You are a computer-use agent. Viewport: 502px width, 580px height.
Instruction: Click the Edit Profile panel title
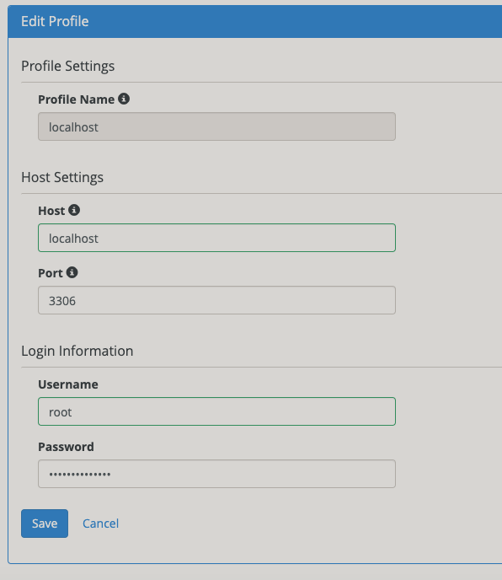55,21
